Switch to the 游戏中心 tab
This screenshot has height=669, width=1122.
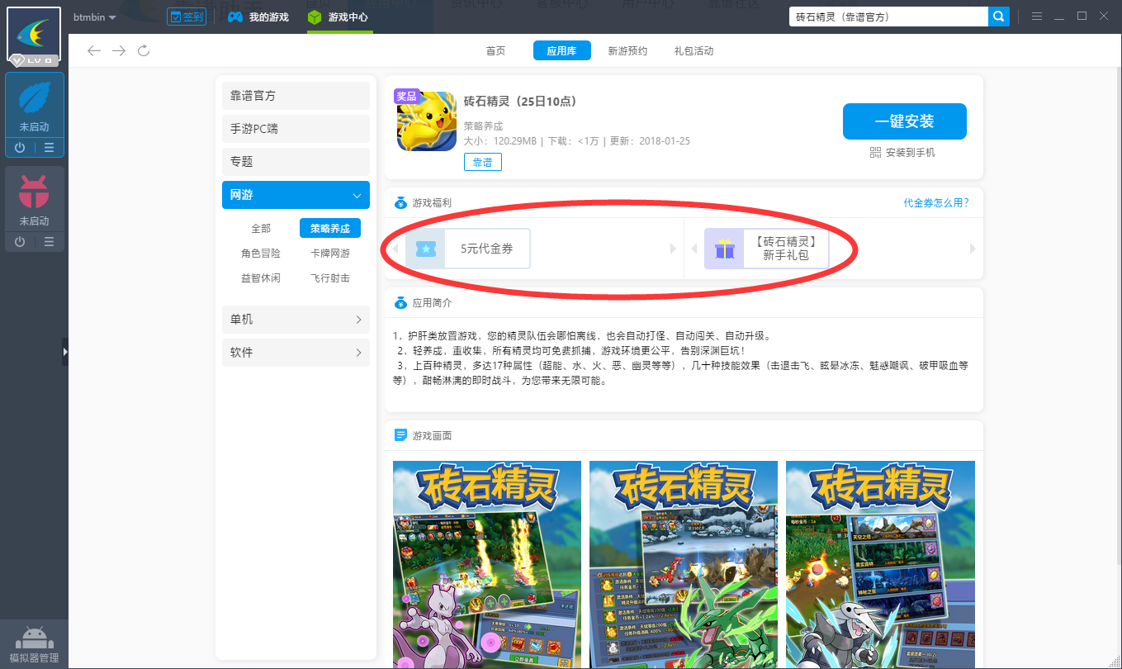pos(338,17)
